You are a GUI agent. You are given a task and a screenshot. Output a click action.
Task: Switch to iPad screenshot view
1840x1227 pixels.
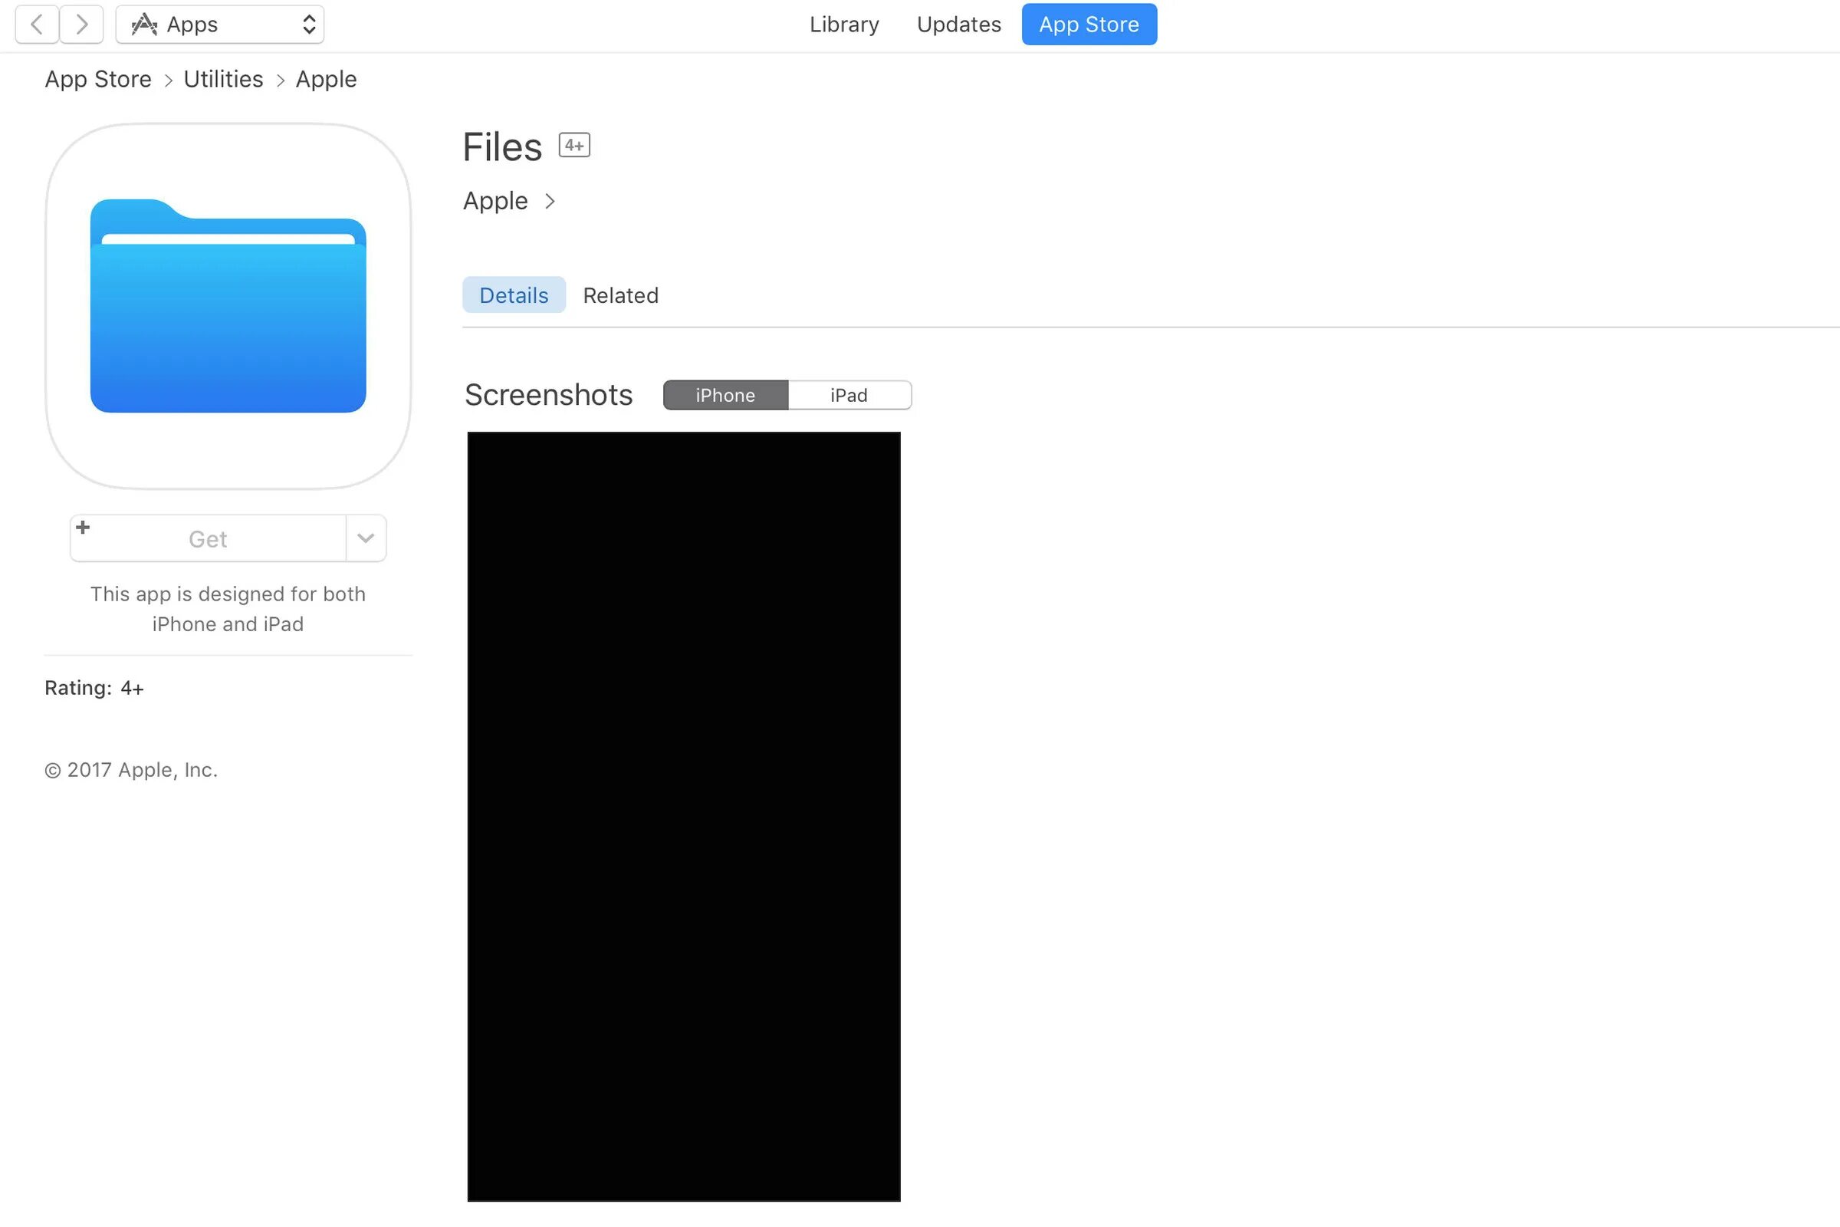pyautogui.click(x=849, y=394)
